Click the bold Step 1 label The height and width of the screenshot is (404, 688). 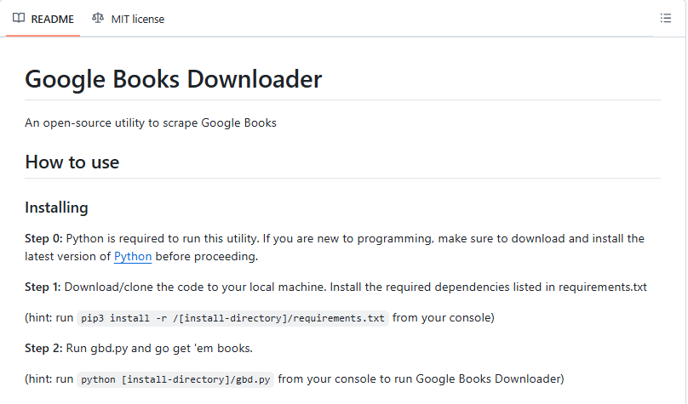point(43,287)
